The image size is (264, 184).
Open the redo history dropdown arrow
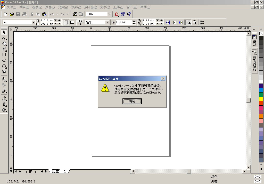(x=68, y=14)
